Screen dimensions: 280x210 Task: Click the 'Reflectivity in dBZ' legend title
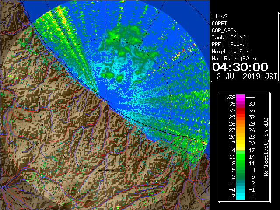(x=266, y=147)
